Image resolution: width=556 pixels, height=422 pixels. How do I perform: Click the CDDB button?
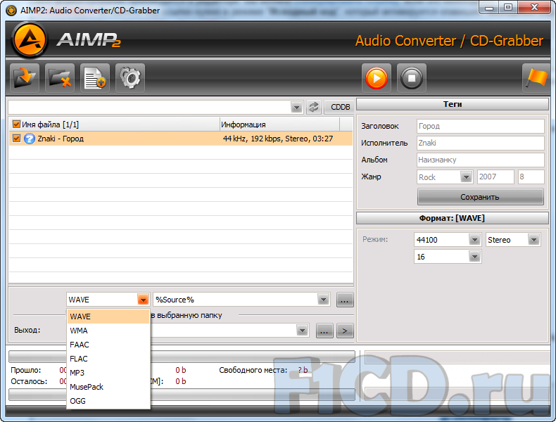(x=340, y=107)
